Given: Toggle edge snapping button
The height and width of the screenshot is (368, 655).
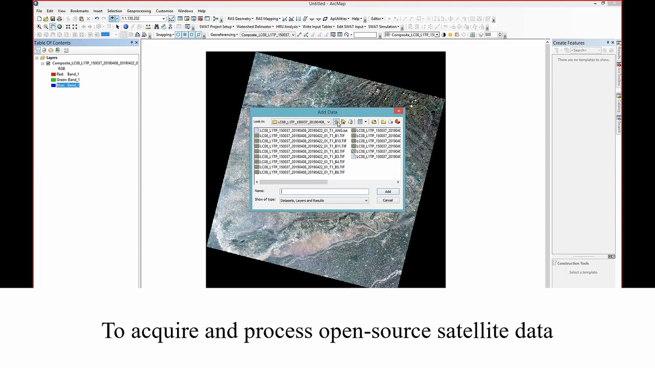Looking at the screenshot, I should click(x=199, y=35).
